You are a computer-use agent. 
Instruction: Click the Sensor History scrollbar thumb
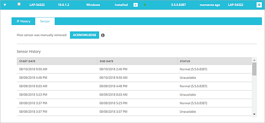point(254,69)
